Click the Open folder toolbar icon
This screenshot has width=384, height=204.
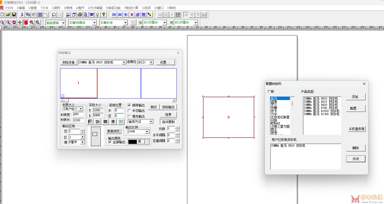[x=8, y=14]
